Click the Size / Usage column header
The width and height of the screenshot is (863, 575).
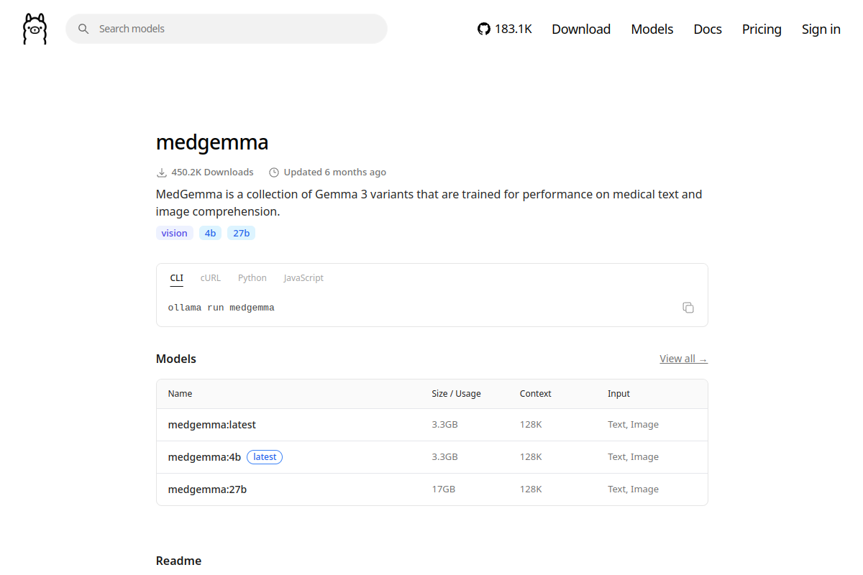(457, 394)
